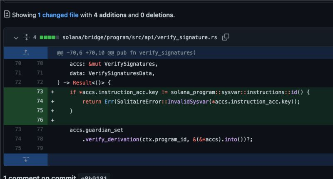Image resolution: width=333 pixels, height=179 pixels.
Task: Expand code downward below line 79
Action: pyautogui.click(x=26, y=160)
